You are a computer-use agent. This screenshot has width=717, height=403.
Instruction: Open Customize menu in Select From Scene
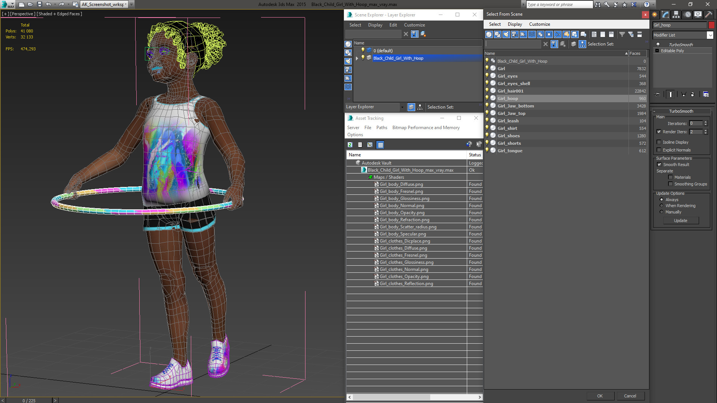[539, 24]
